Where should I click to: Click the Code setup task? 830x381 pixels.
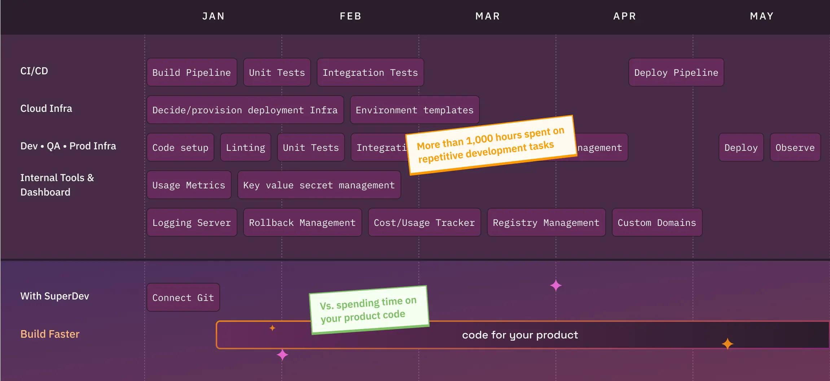click(x=180, y=148)
